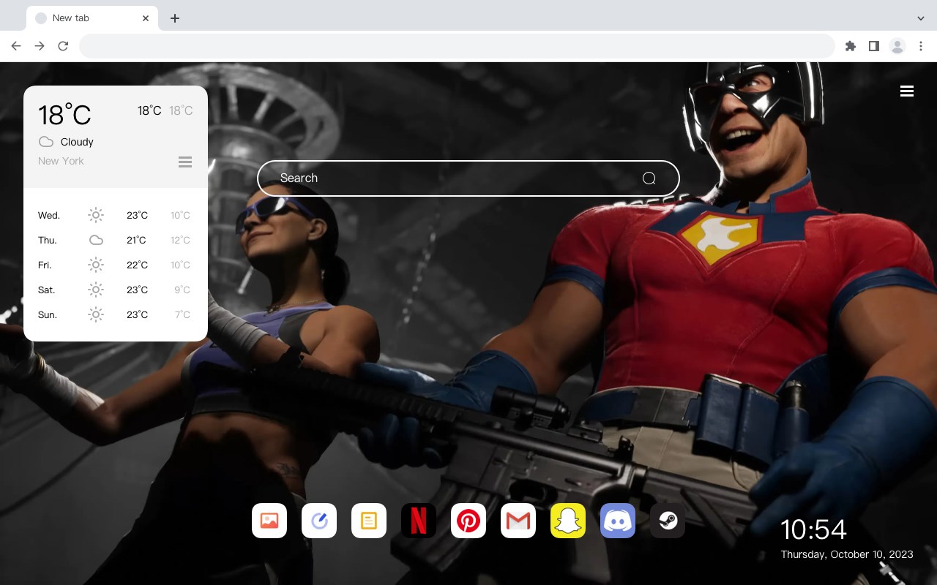Click the 22°C high for Friday
This screenshot has width=937, height=585.
pos(138,265)
